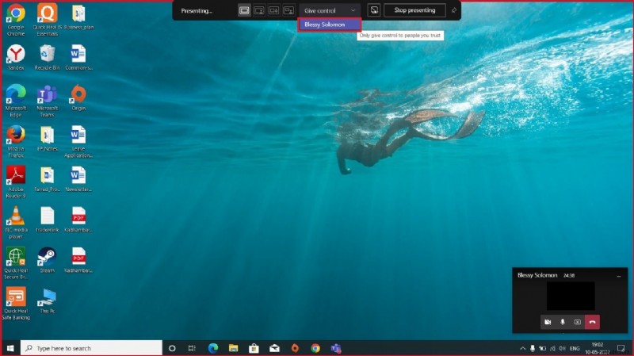The width and height of the screenshot is (634, 356).
Task: Open Chrome from the taskbar
Action: pos(315,348)
